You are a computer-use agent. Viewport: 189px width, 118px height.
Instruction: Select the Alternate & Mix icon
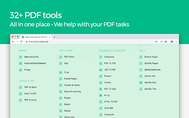pyautogui.click(x=20, y=57)
